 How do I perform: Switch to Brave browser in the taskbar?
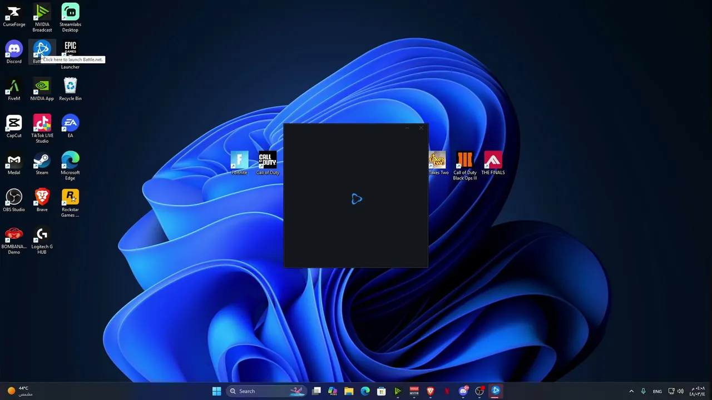tap(430, 391)
